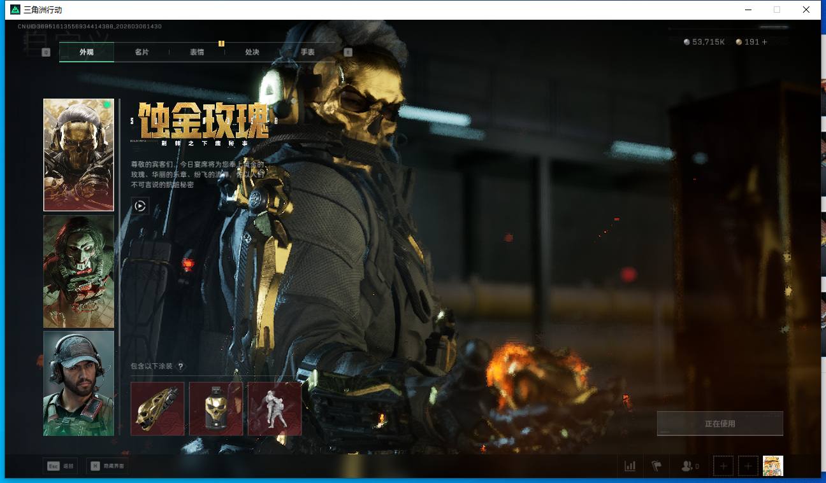Click the silver currency 53,715K balance

(x=704, y=42)
